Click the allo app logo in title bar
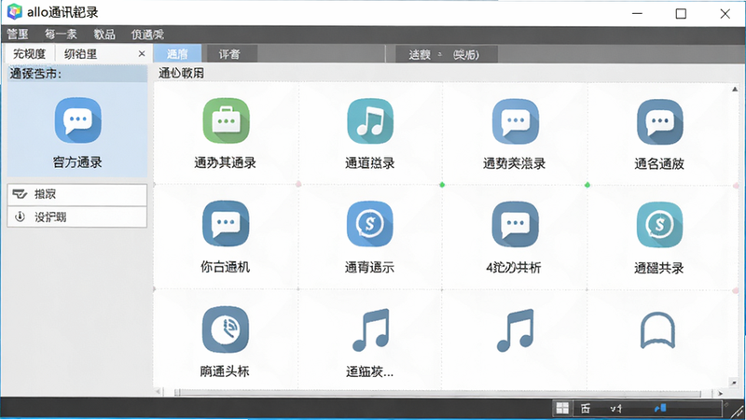 point(14,12)
